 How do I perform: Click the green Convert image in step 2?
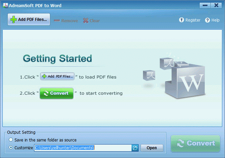[57, 93]
